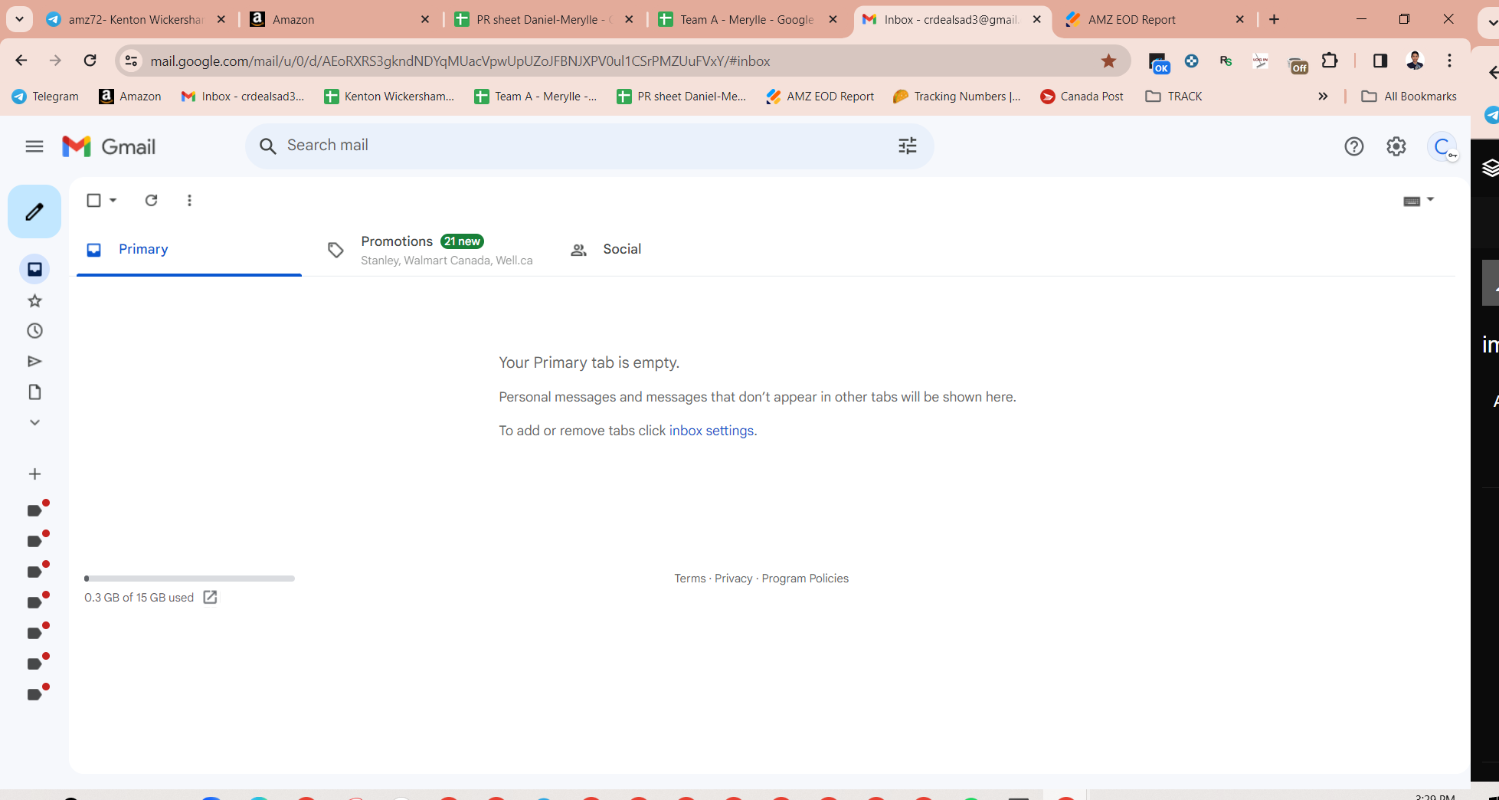Go back in browser history
Screen dimensions: 1499x800
tap(21, 61)
